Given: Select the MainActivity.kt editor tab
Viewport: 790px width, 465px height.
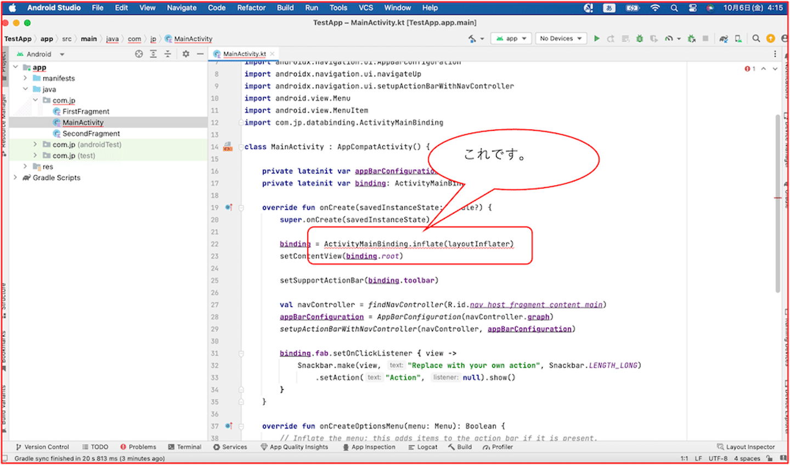Looking at the screenshot, I should tap(244, 54).
